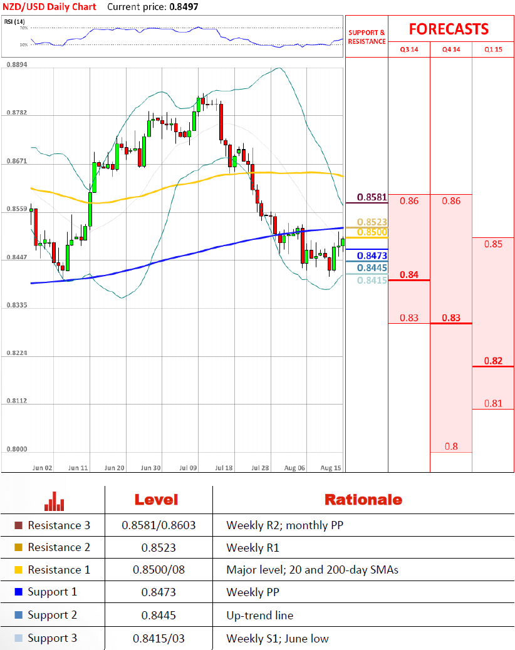This screenshot has width=515, height=650.
Task: Click the 0.8671 price axis label
Action: point(17,161)
